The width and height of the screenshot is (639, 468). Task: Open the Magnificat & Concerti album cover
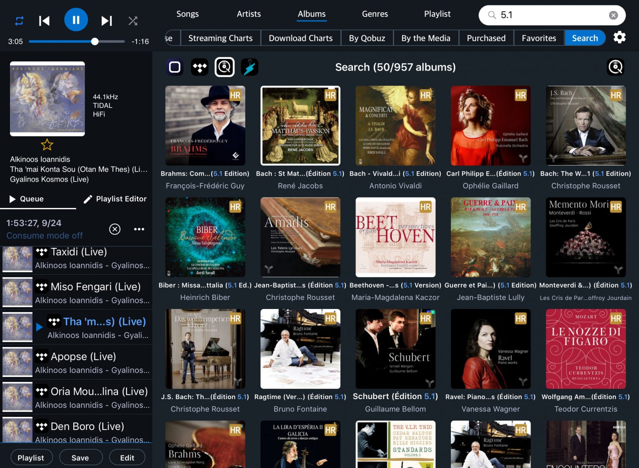click(x=395, y=126)
